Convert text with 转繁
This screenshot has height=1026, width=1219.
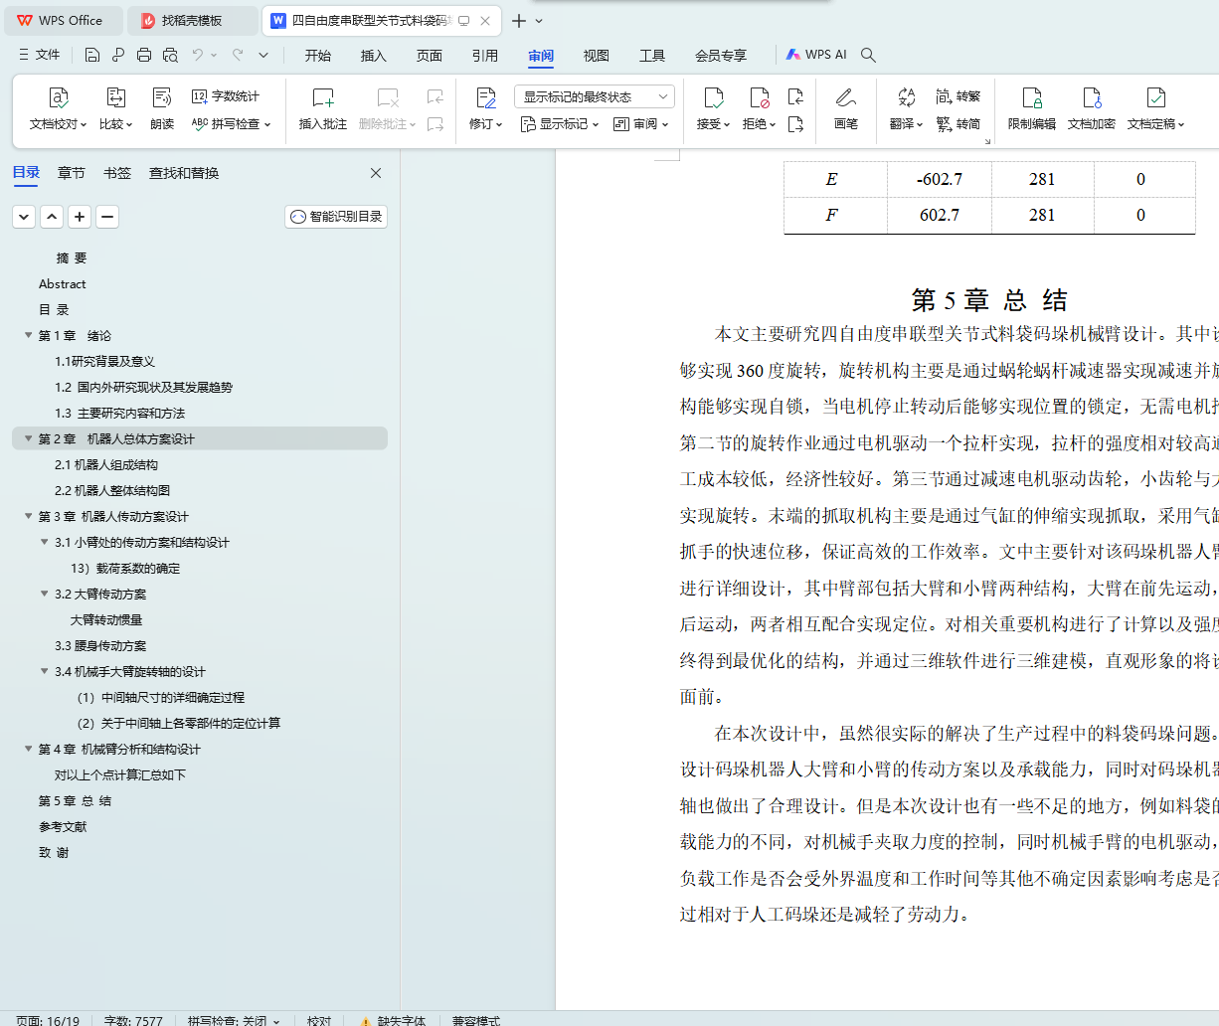click(x=958, y=96)
